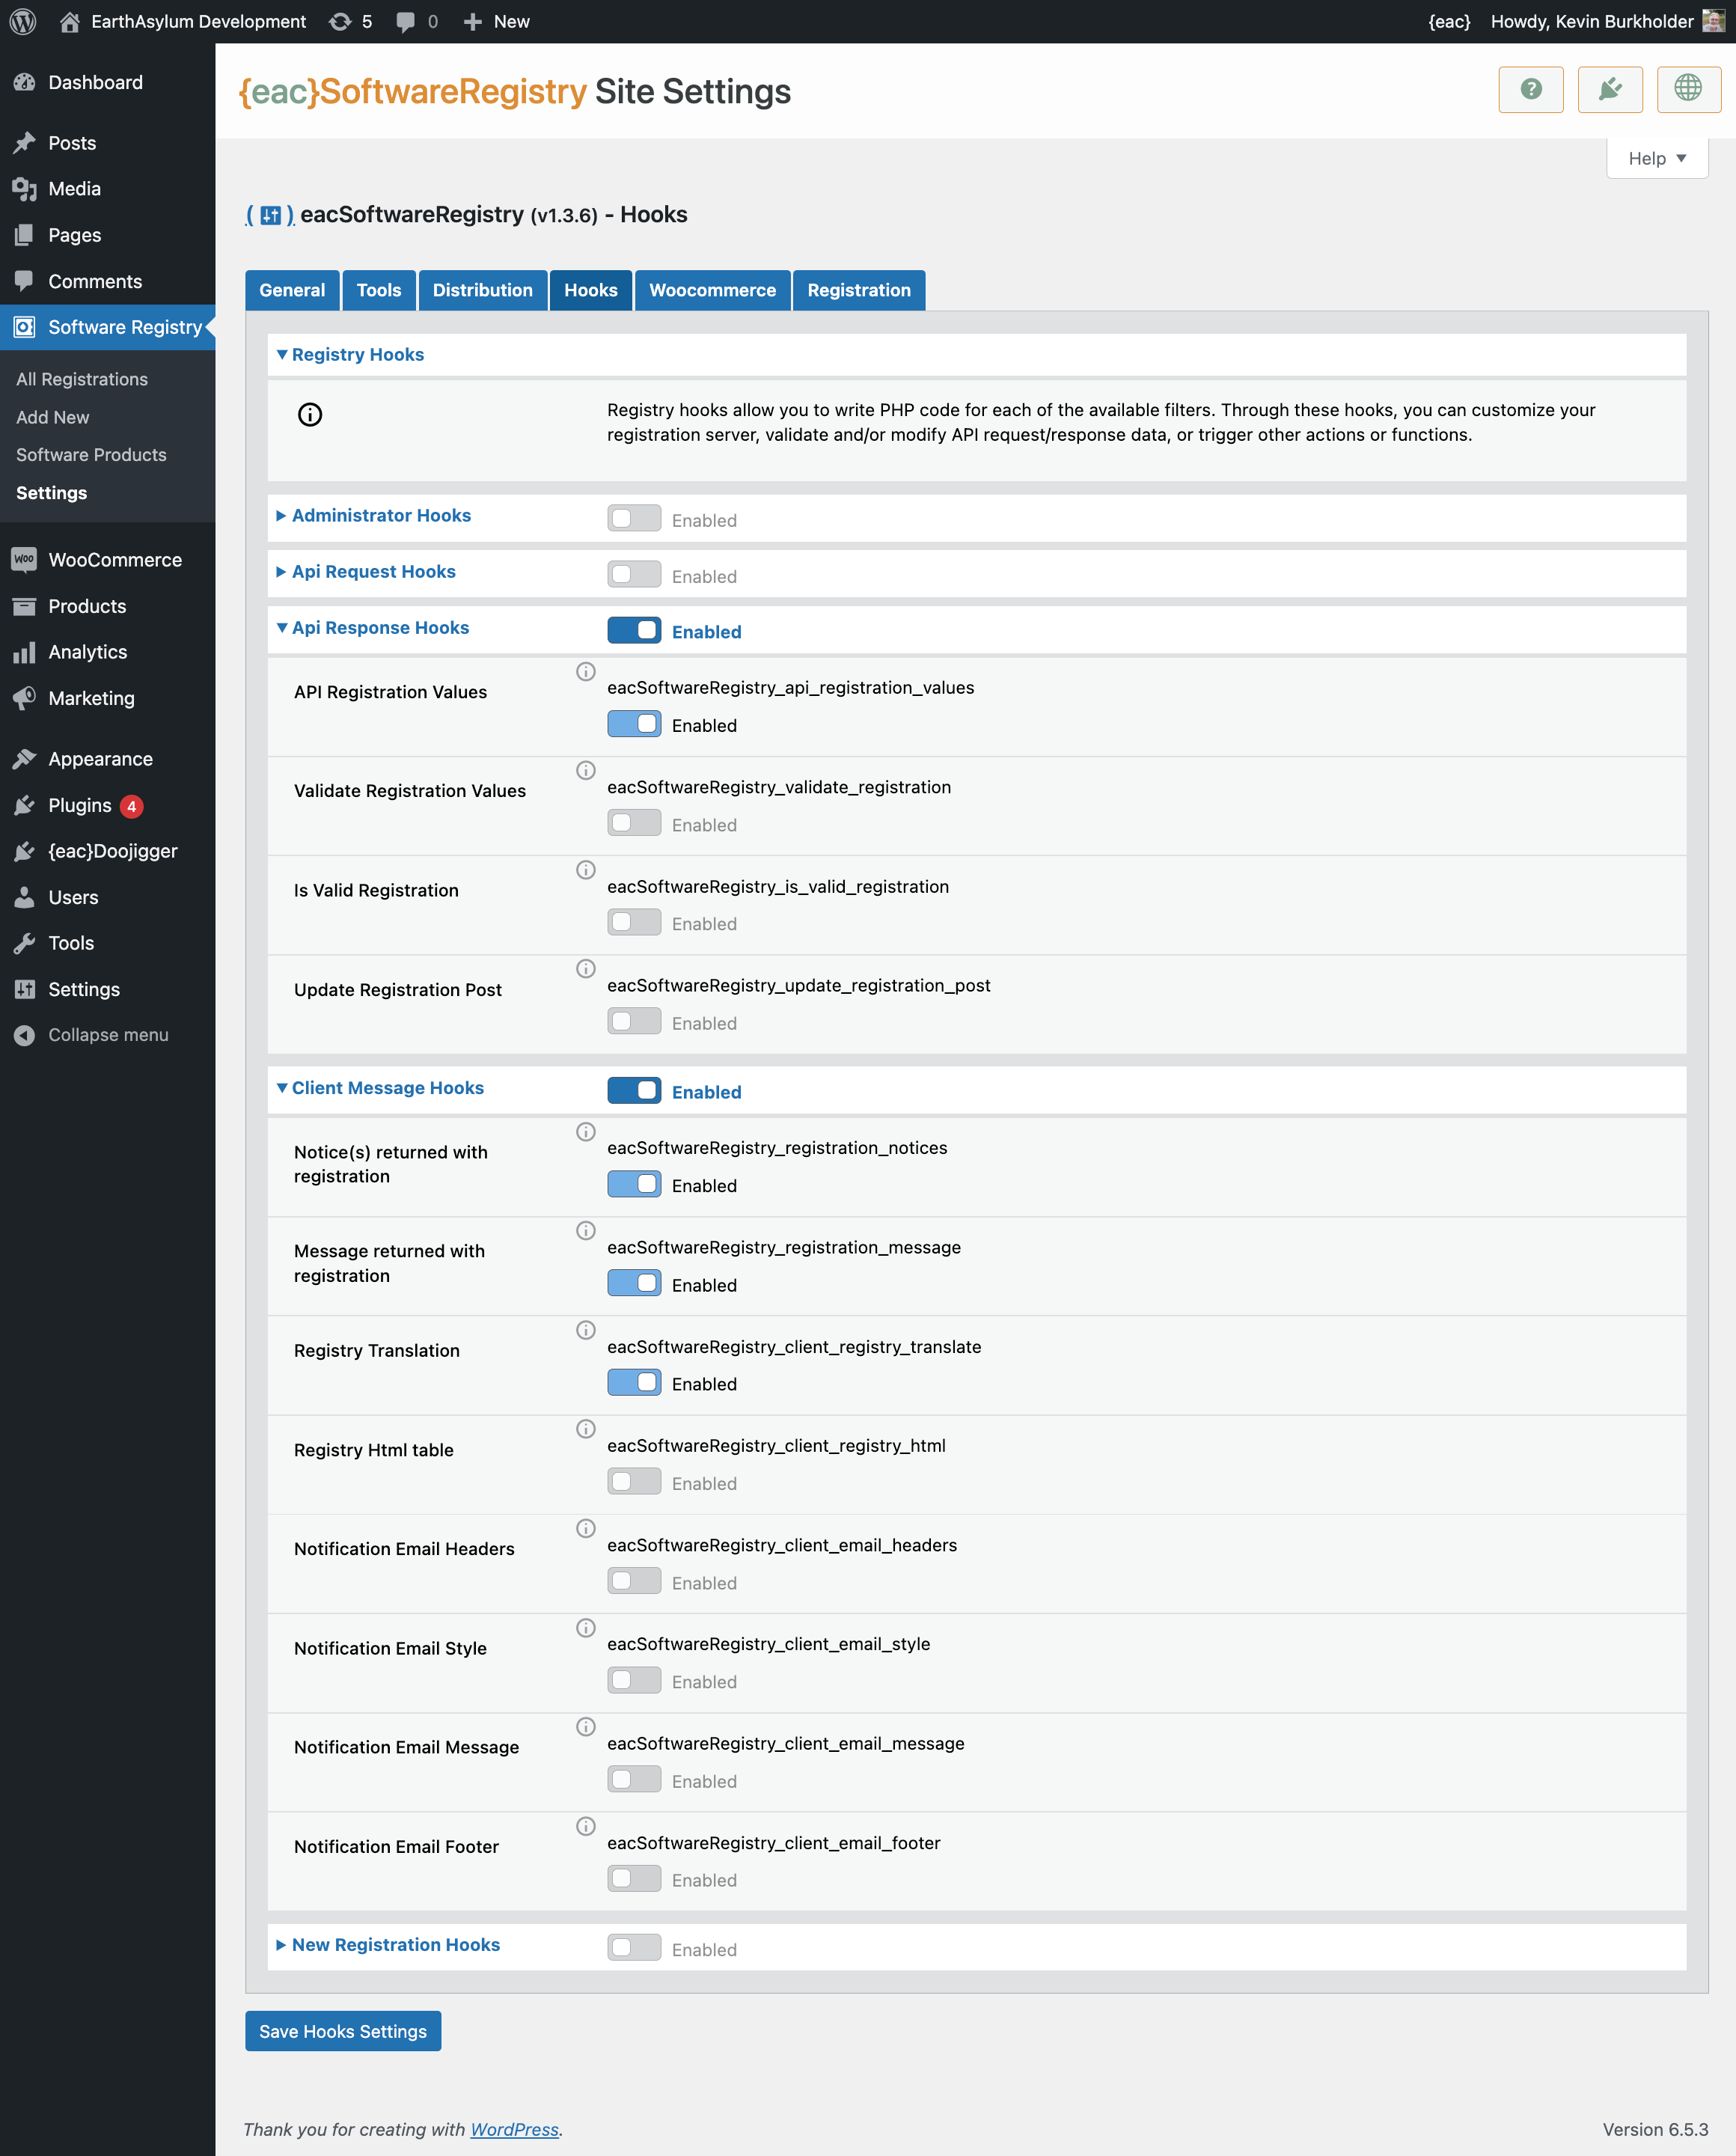Collapse the admin sidebar menu
Viewport: 1736px width, 2156px height.
pyautogui.click(x=107, y=1035)
